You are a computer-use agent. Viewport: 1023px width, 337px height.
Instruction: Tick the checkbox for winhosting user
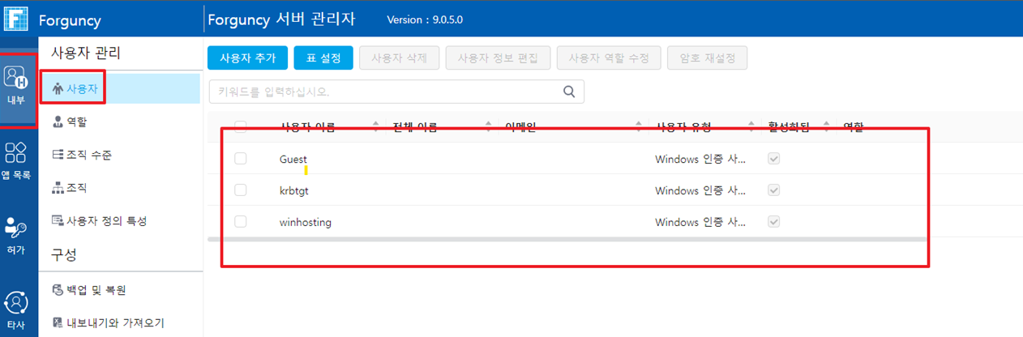point(240,221)
